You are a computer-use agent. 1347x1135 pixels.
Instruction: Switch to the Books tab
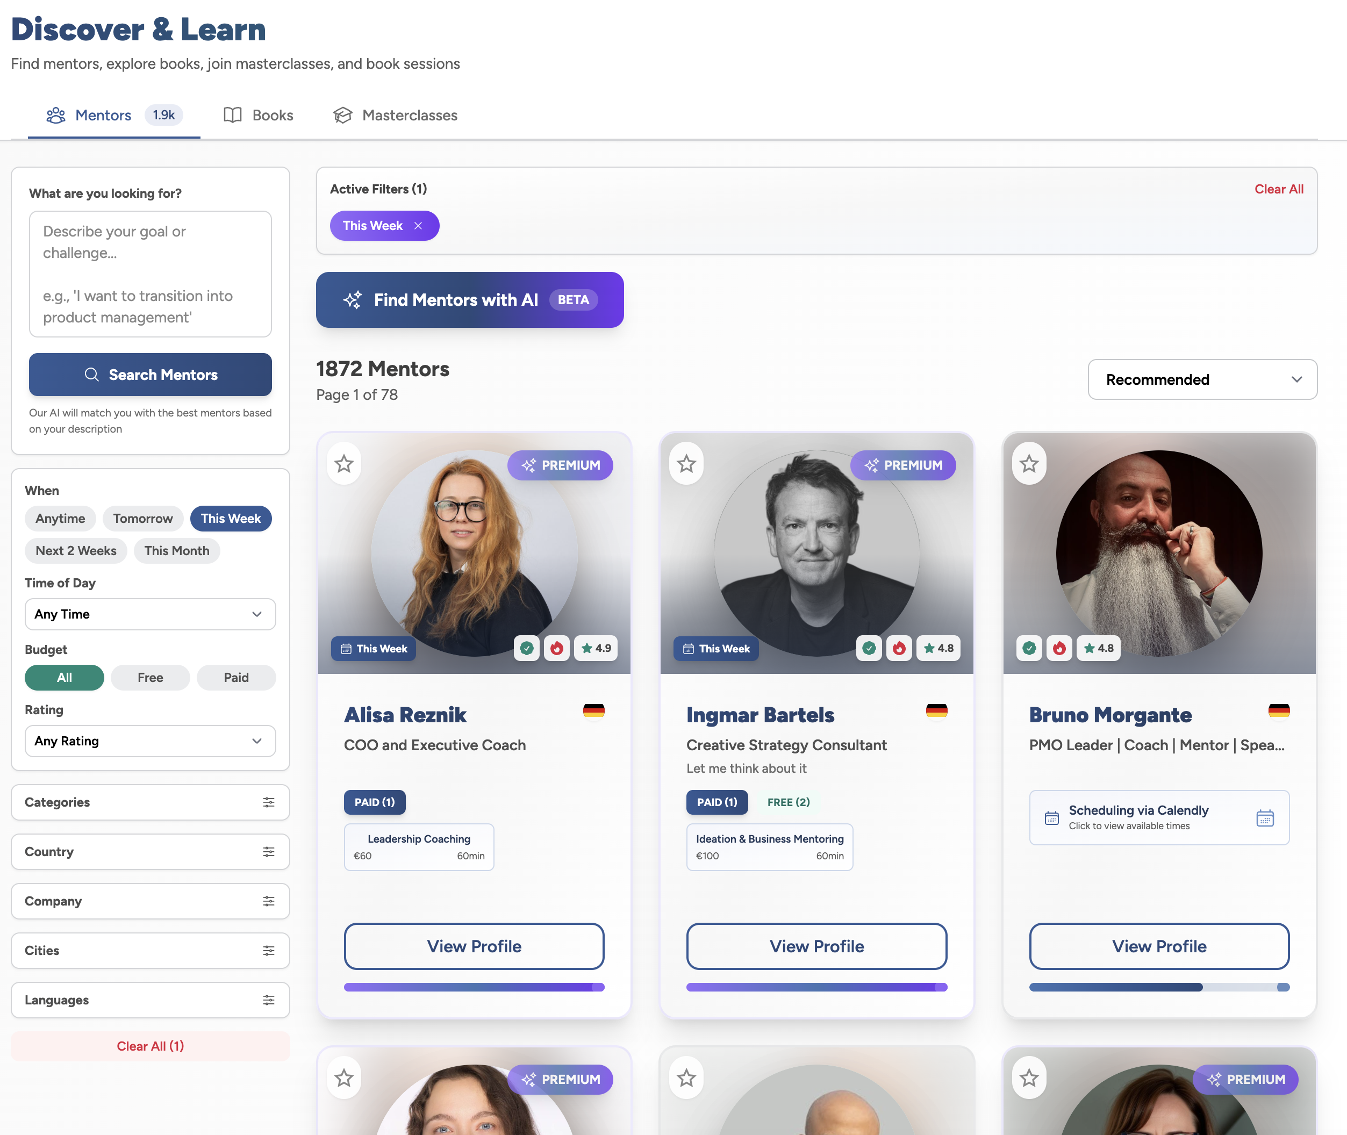tap(259, 115)
